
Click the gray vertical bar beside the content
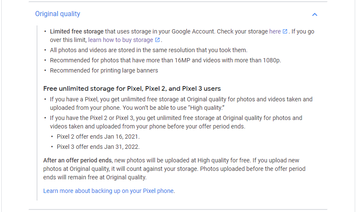37,113
